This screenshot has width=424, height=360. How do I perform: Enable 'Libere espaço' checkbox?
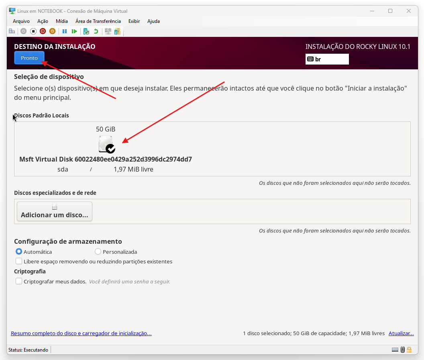click(19, 261)
